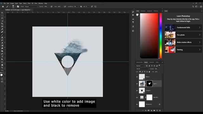This screenshot has height=114, width=203.
Task: Hide the Color Fill 1 layer
Action: [x=137, y=98]
